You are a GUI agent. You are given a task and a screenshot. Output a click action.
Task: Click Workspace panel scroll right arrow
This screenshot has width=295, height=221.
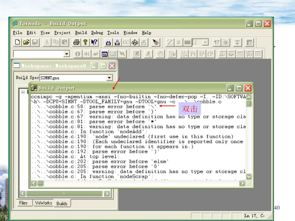(107, 194)
